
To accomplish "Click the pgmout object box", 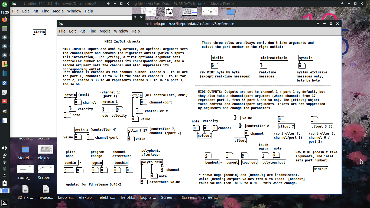I will point(232,162).
